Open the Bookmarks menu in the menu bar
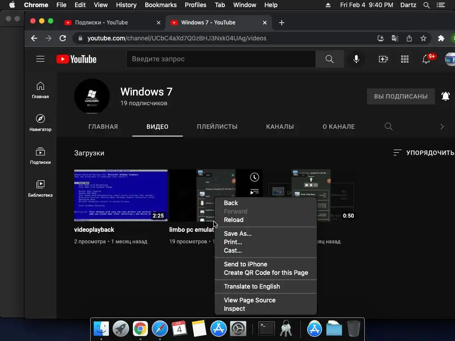 pos(160,5)
